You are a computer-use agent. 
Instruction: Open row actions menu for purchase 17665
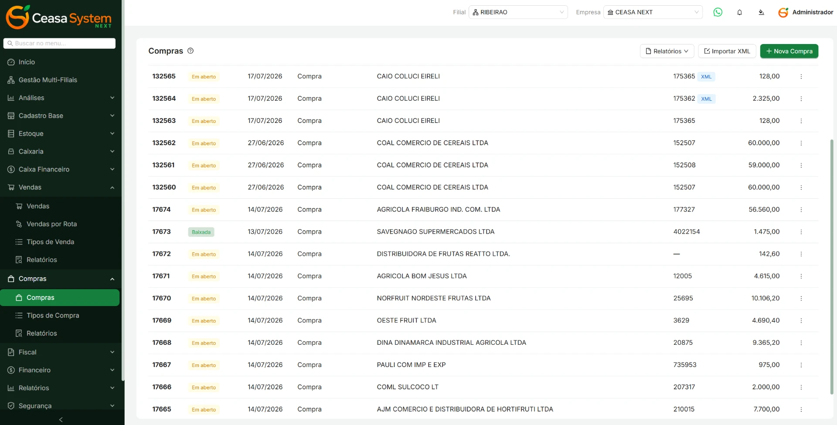click(x=801, y=409)
